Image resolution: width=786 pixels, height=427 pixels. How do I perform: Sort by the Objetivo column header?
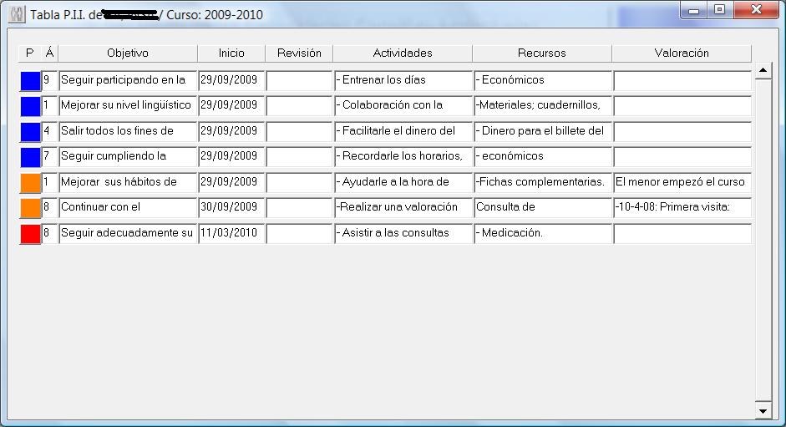click(x=128, y=53)
